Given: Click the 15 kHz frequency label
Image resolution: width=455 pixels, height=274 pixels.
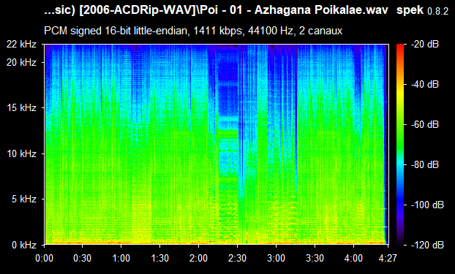Looking at the screenshot, I should [21, 108].
